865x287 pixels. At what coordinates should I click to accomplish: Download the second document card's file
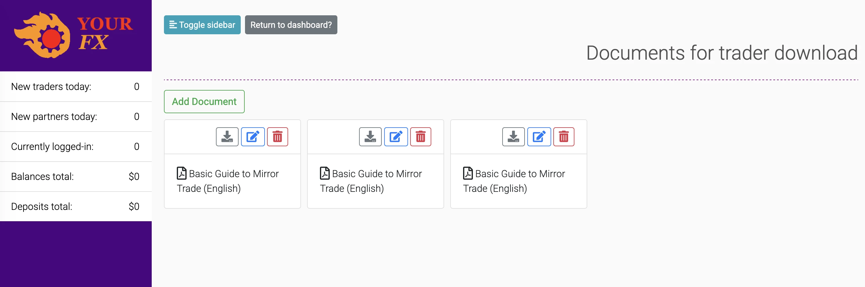pos(370,137)
